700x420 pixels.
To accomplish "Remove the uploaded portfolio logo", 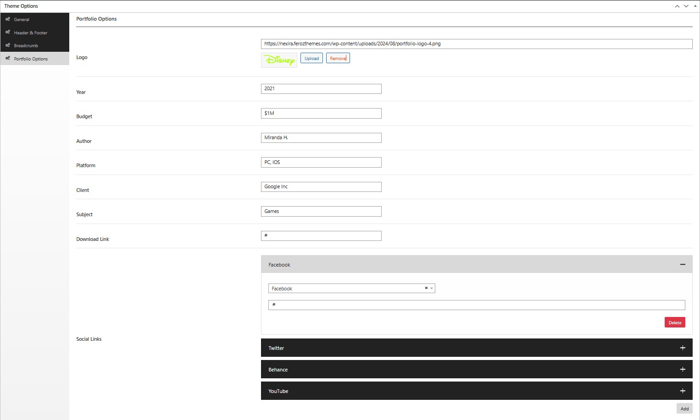I will pos(338,58).
